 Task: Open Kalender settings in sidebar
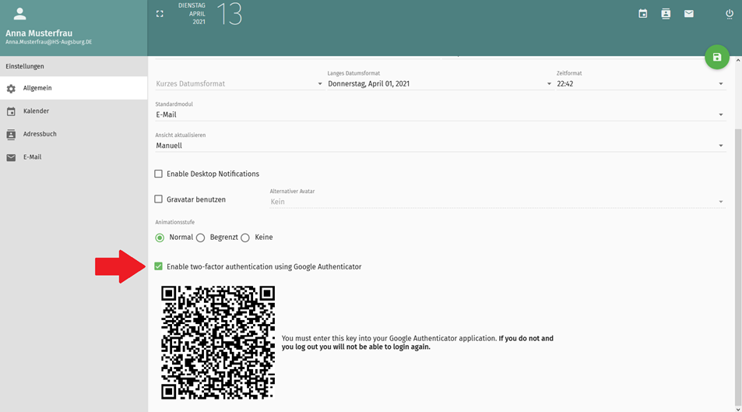[x=37, y=111]
